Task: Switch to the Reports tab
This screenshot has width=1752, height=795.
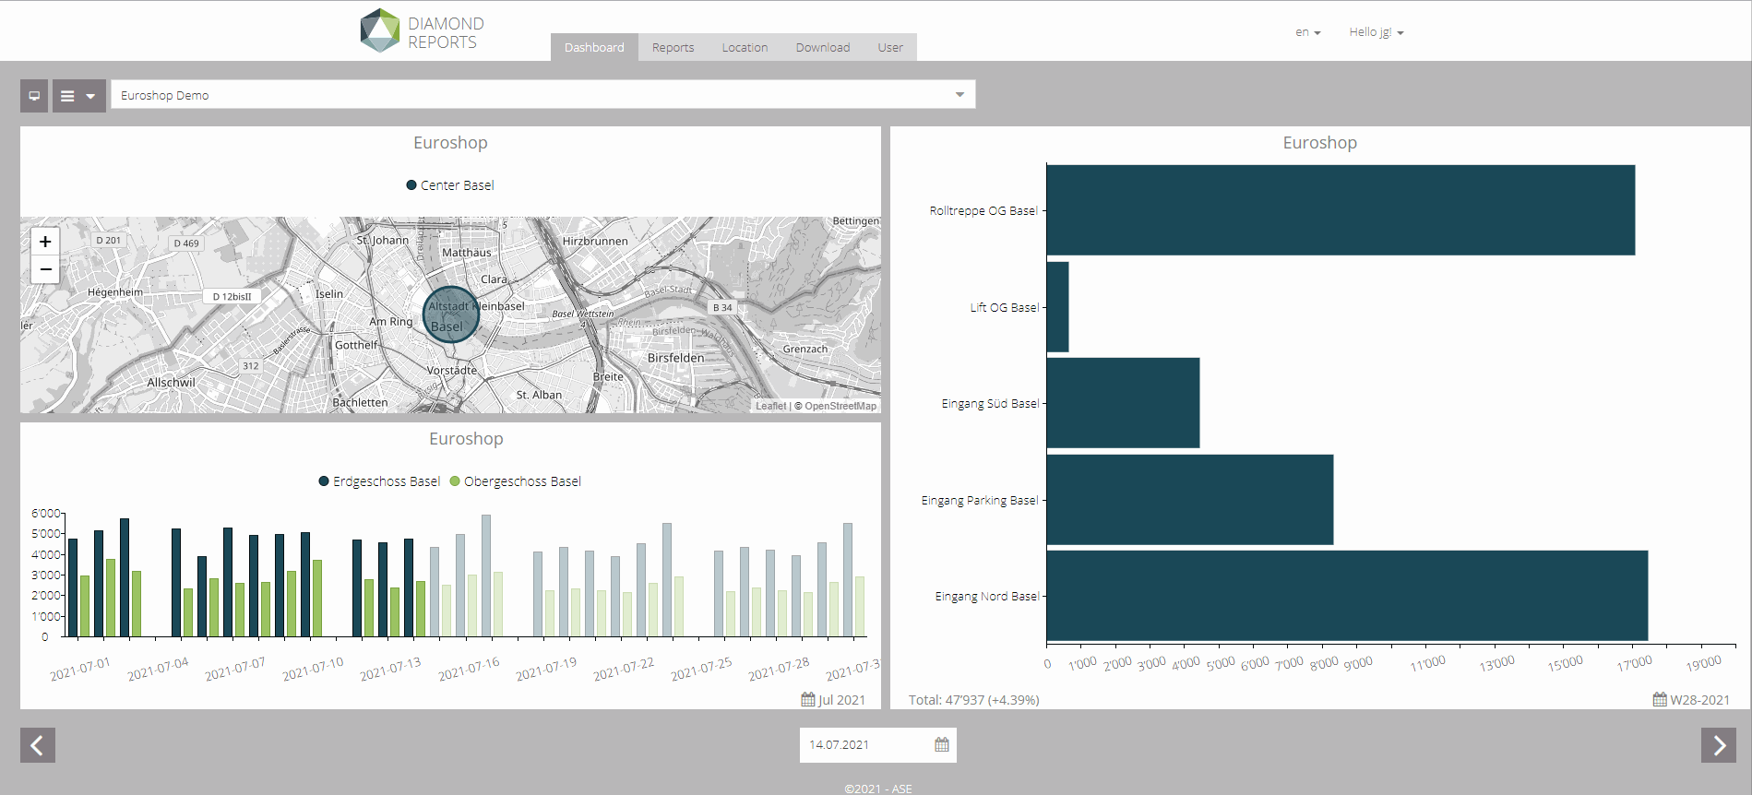Action: click(x=673, y=48)
